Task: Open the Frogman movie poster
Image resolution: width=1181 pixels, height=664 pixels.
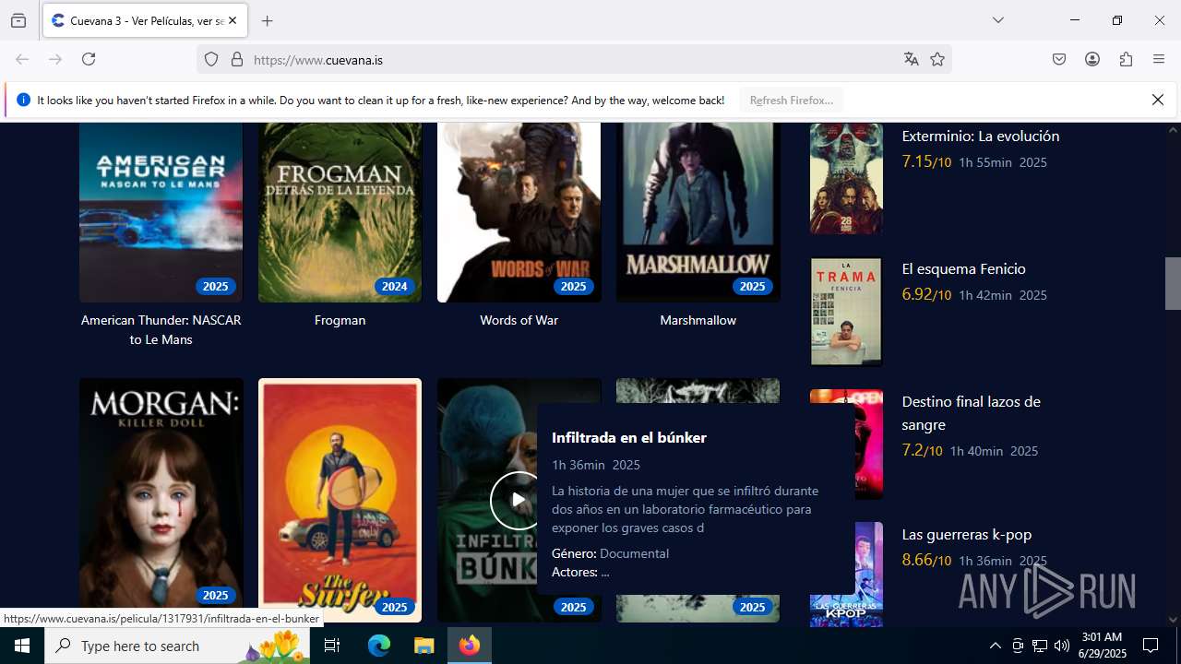Action: click(x=340, y=212)
